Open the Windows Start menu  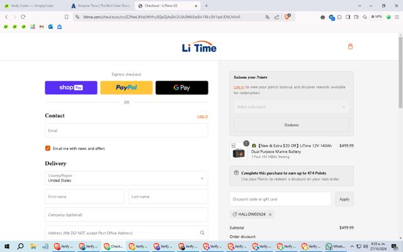pos(7,246)
